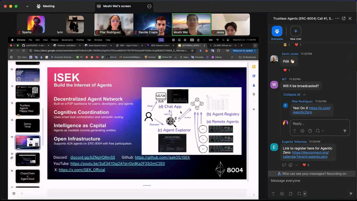Screen dimensions: 357x201
Task: Switch to ISEK Network Chat tab
Action: click(160, 45)
